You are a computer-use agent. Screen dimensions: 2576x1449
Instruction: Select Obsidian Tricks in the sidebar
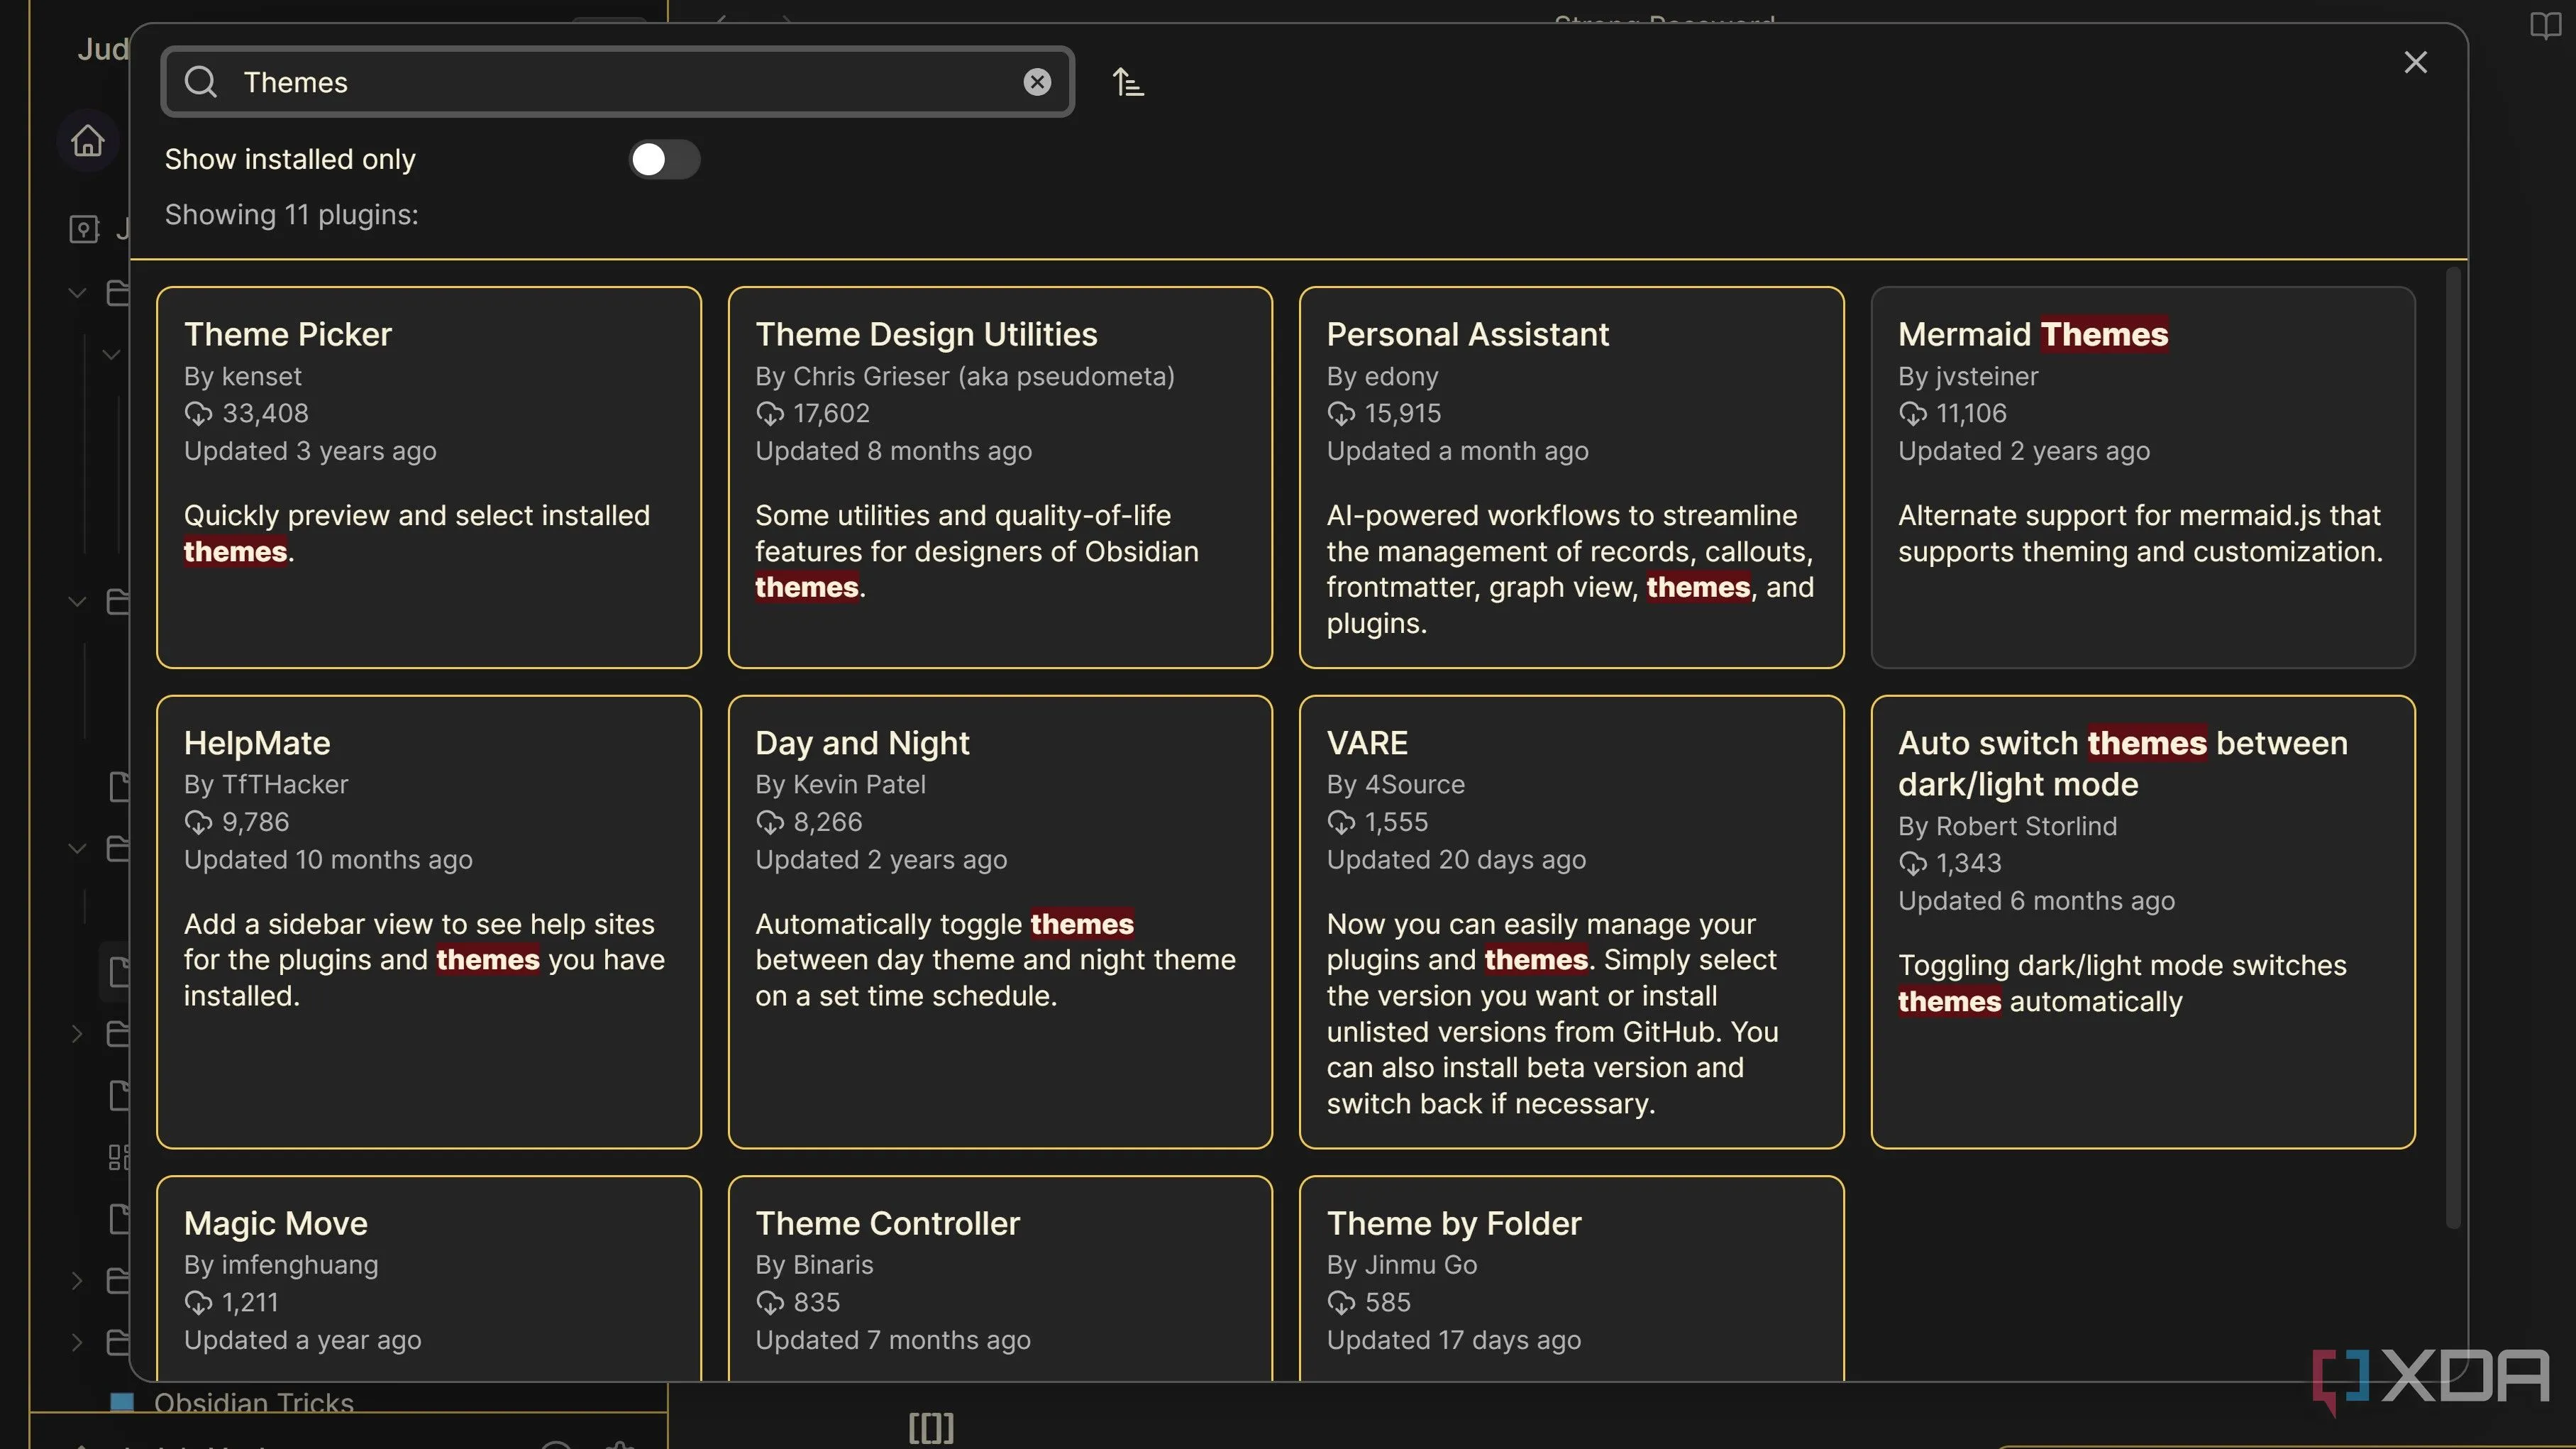click(253, 1403)
